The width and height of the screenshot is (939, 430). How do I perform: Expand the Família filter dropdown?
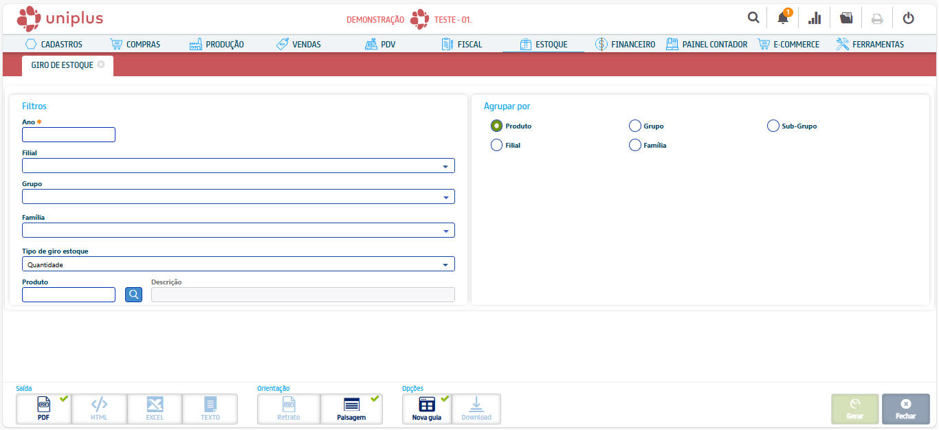pyautogui.click(x=445, y=231)
